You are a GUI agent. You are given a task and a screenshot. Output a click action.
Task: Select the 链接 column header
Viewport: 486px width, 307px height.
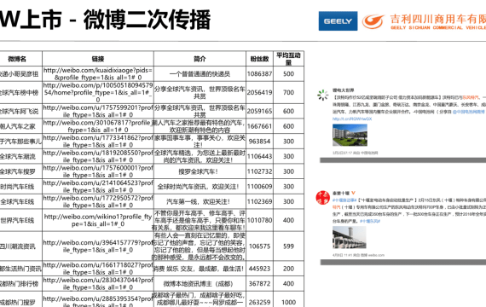point(98,59)
